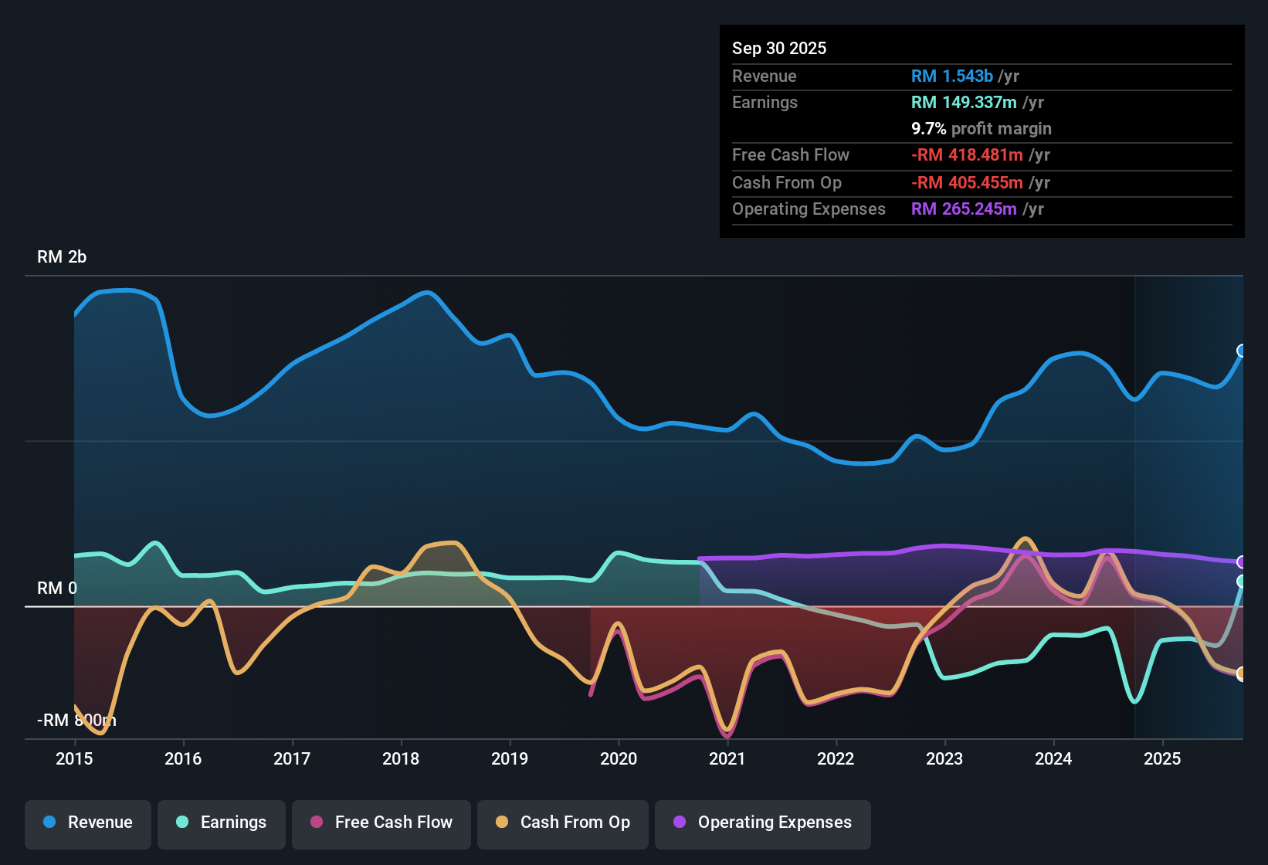This screenshot has height=865, width=1268.
Task: Hide the Free Cash Flow series
Action: (x=381, y=823)
